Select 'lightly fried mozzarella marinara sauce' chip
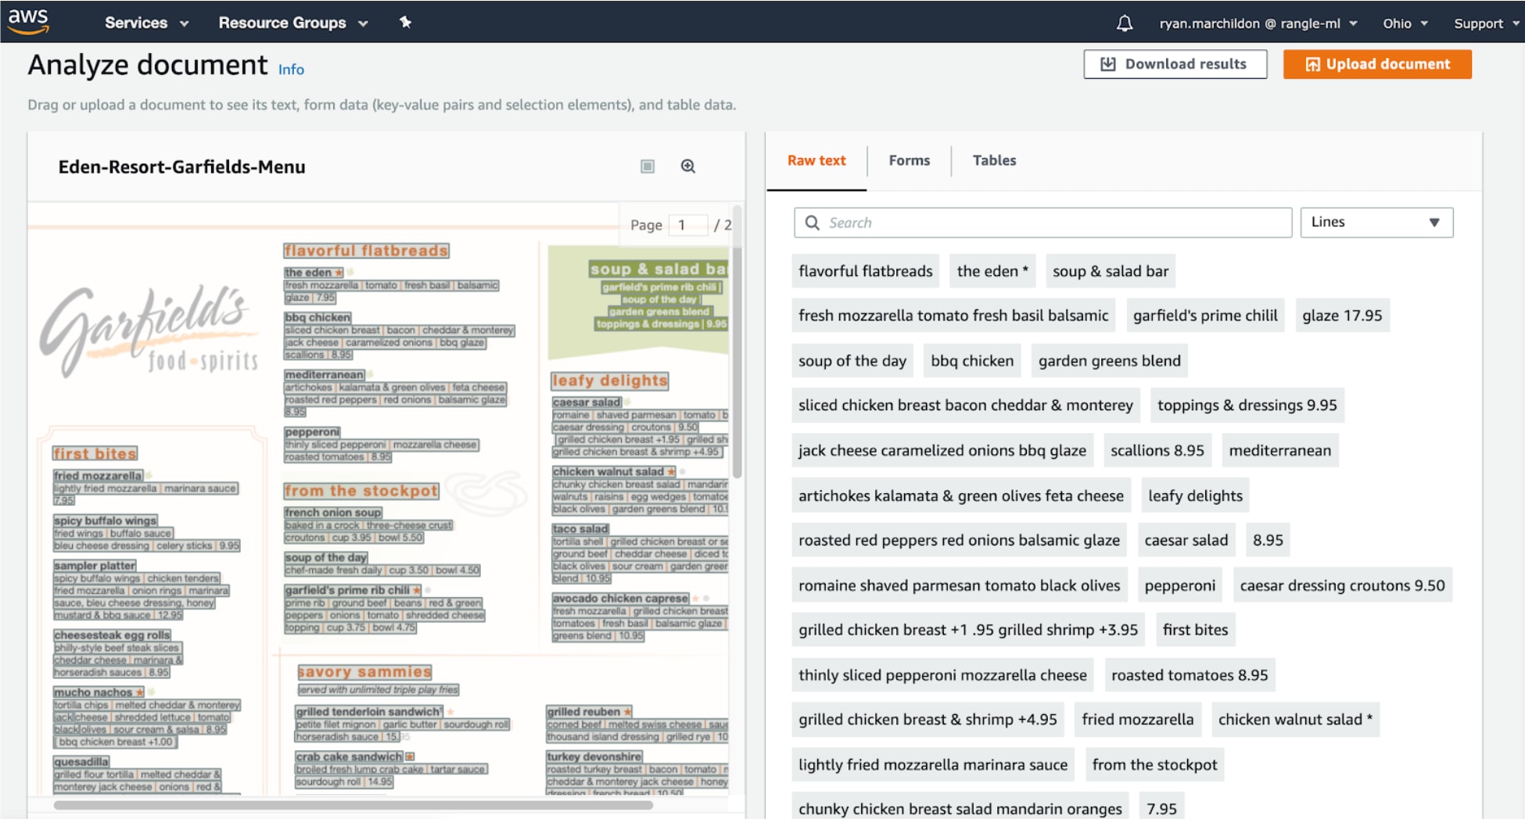The image size is (1525, 819). tap(933, 766)
